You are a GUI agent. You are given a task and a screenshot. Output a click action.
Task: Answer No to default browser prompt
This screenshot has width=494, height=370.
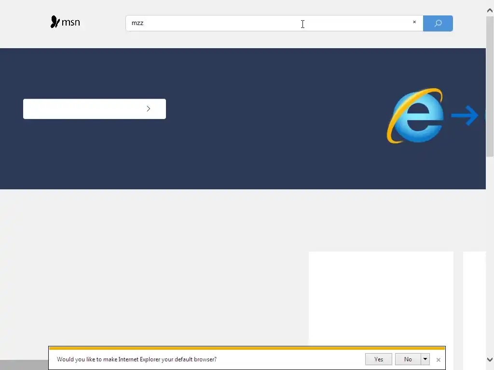[408, 359]
